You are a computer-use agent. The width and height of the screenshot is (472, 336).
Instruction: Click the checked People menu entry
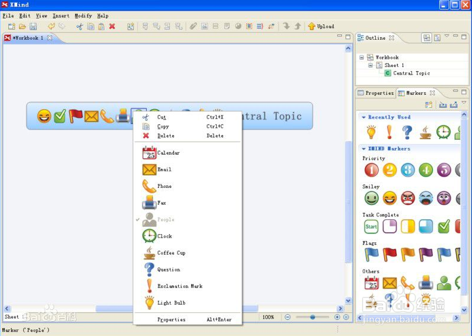click(x=187, y=220)
